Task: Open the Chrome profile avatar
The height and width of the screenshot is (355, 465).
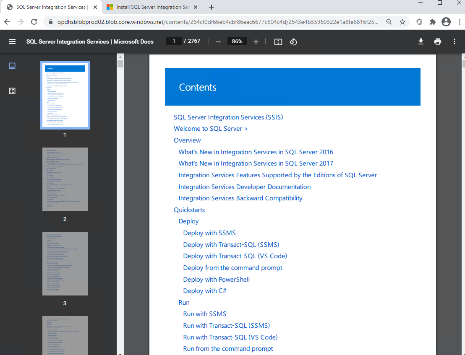Action: click(446, 22)
